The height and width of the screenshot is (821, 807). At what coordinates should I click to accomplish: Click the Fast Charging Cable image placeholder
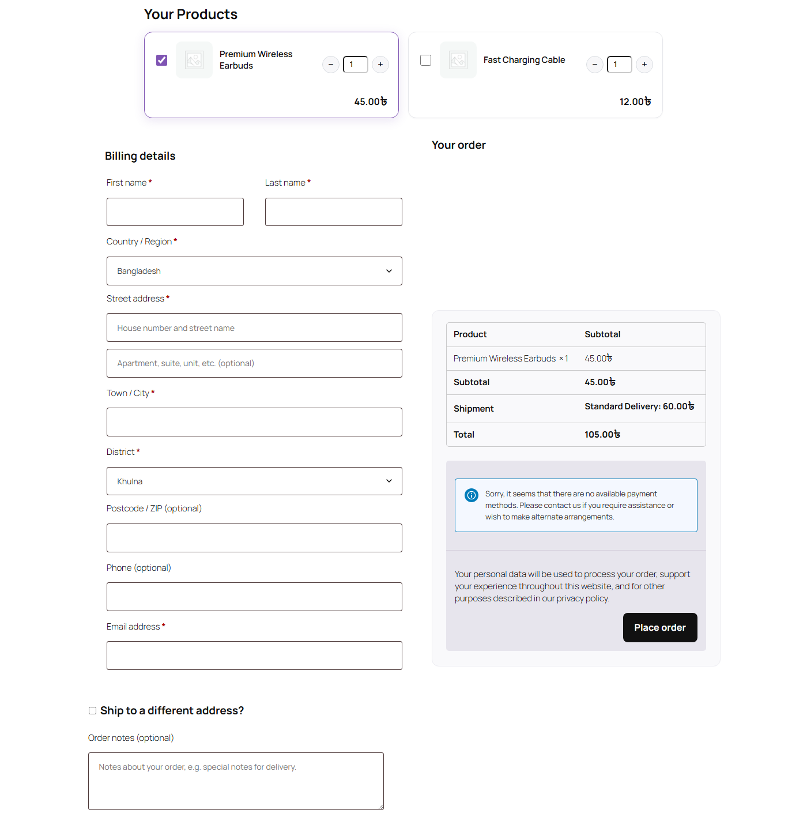click(458, 60)
